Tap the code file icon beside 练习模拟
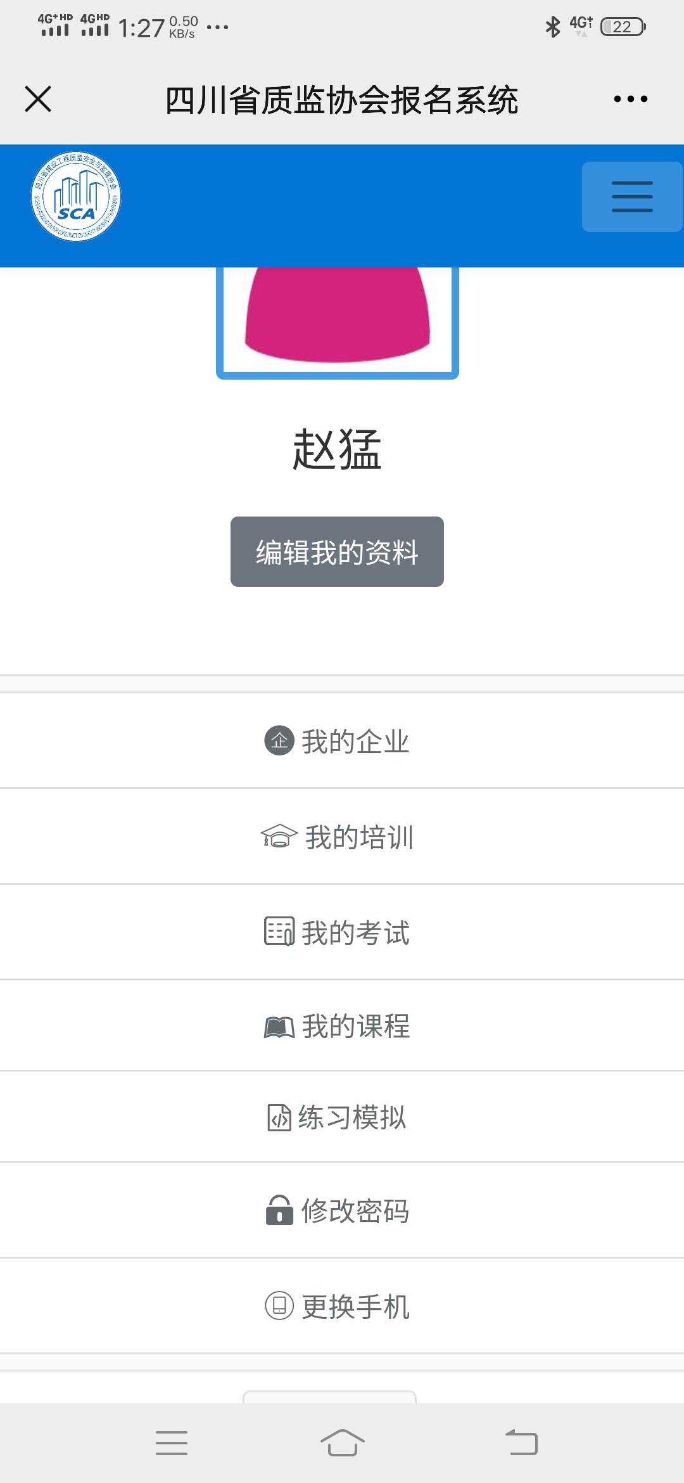 click(x=279, y=1117)
